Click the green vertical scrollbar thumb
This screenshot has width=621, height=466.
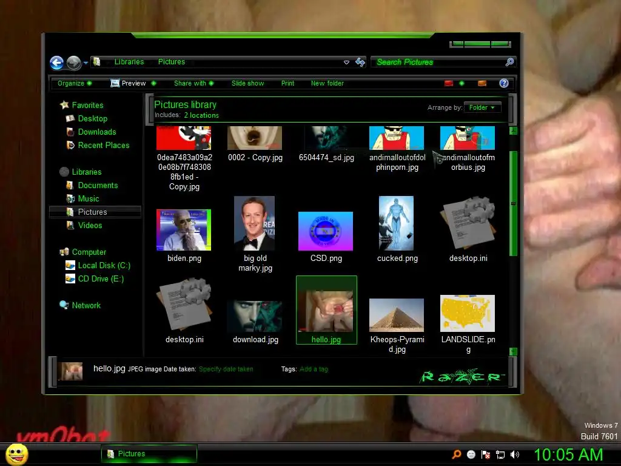point(513,204)
